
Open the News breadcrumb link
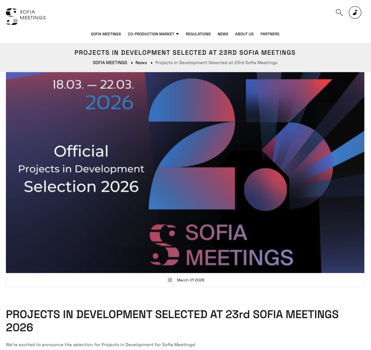pos(141,63)
